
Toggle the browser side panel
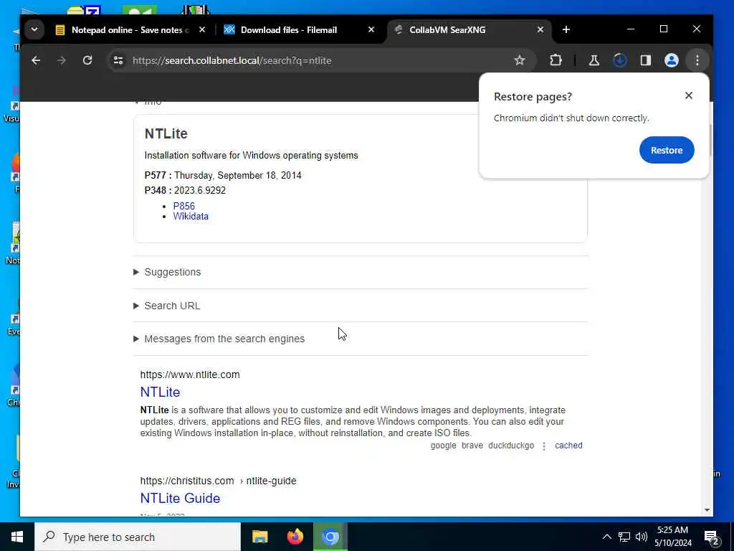[646, 60]
